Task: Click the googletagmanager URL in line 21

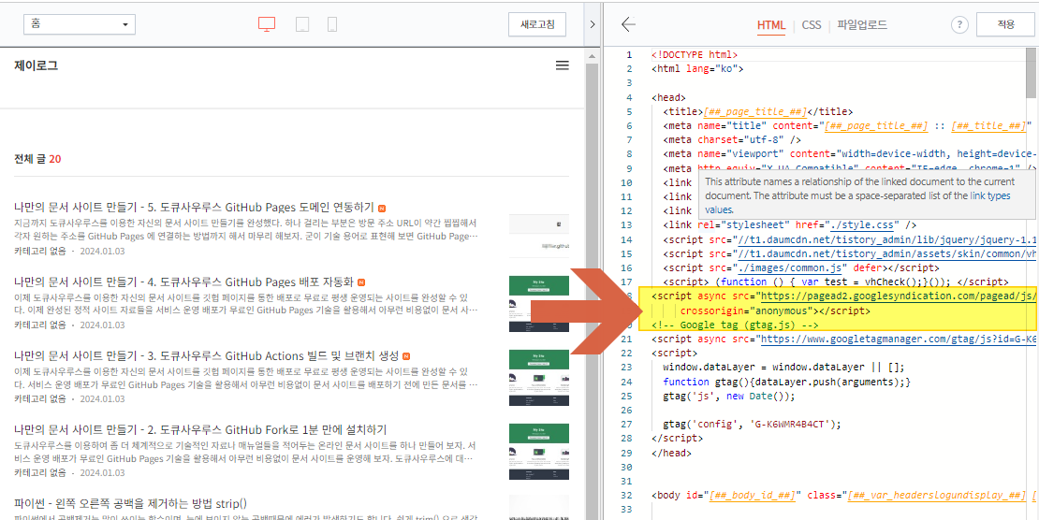Action: pos(898,339)
